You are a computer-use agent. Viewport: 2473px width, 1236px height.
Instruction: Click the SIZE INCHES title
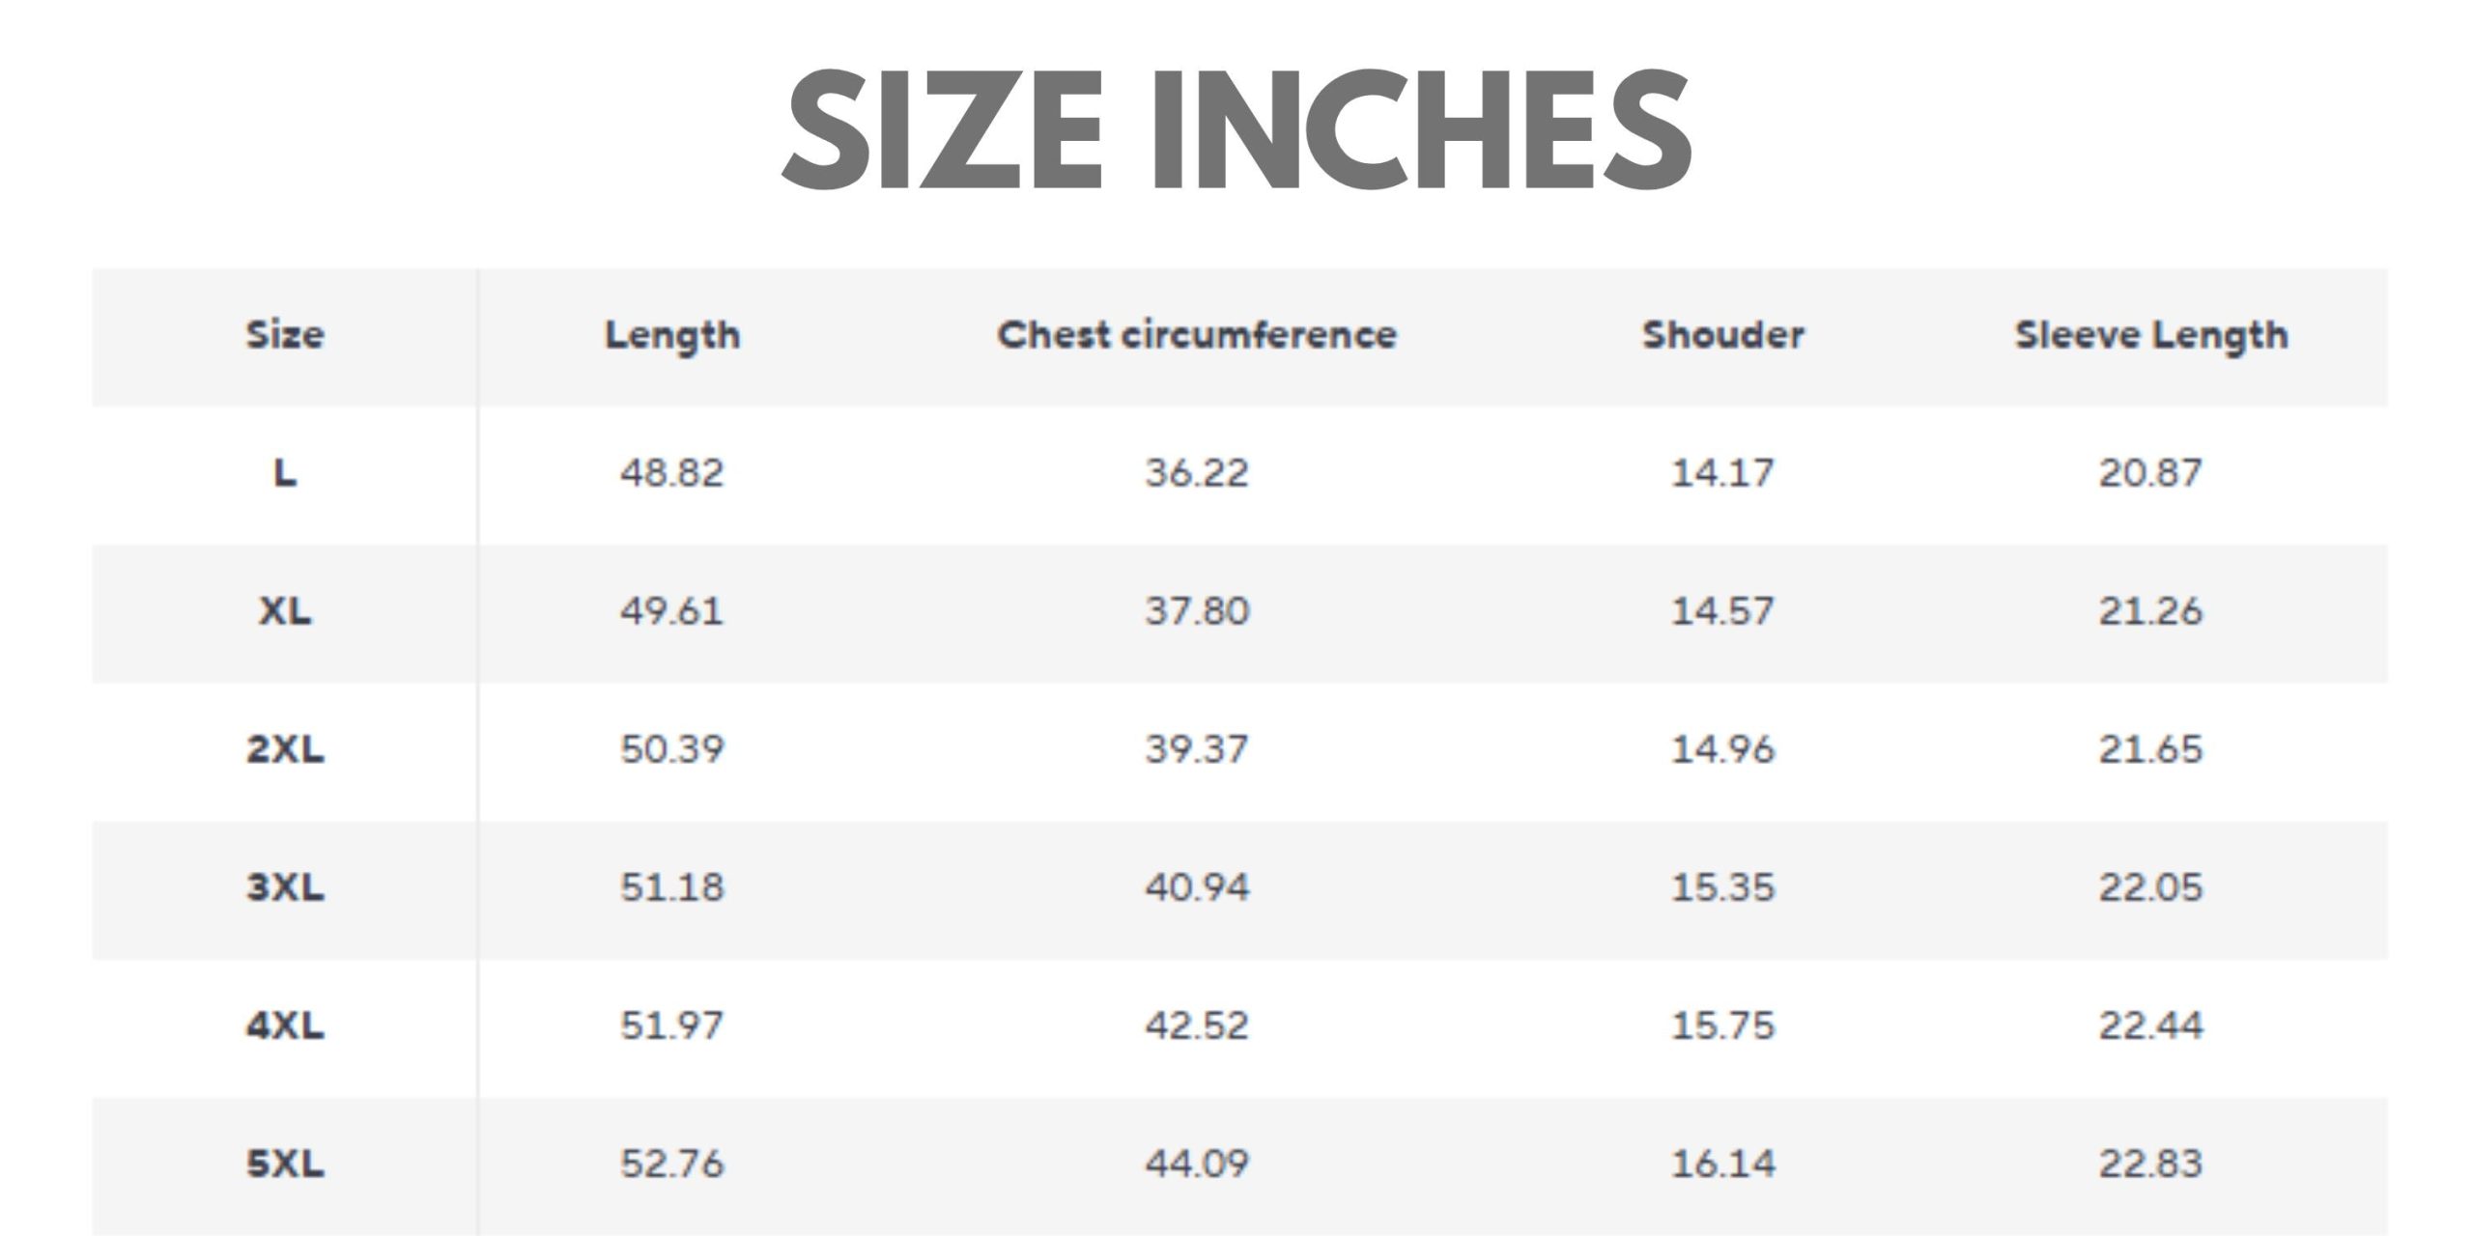click(x=1236, y=130)
